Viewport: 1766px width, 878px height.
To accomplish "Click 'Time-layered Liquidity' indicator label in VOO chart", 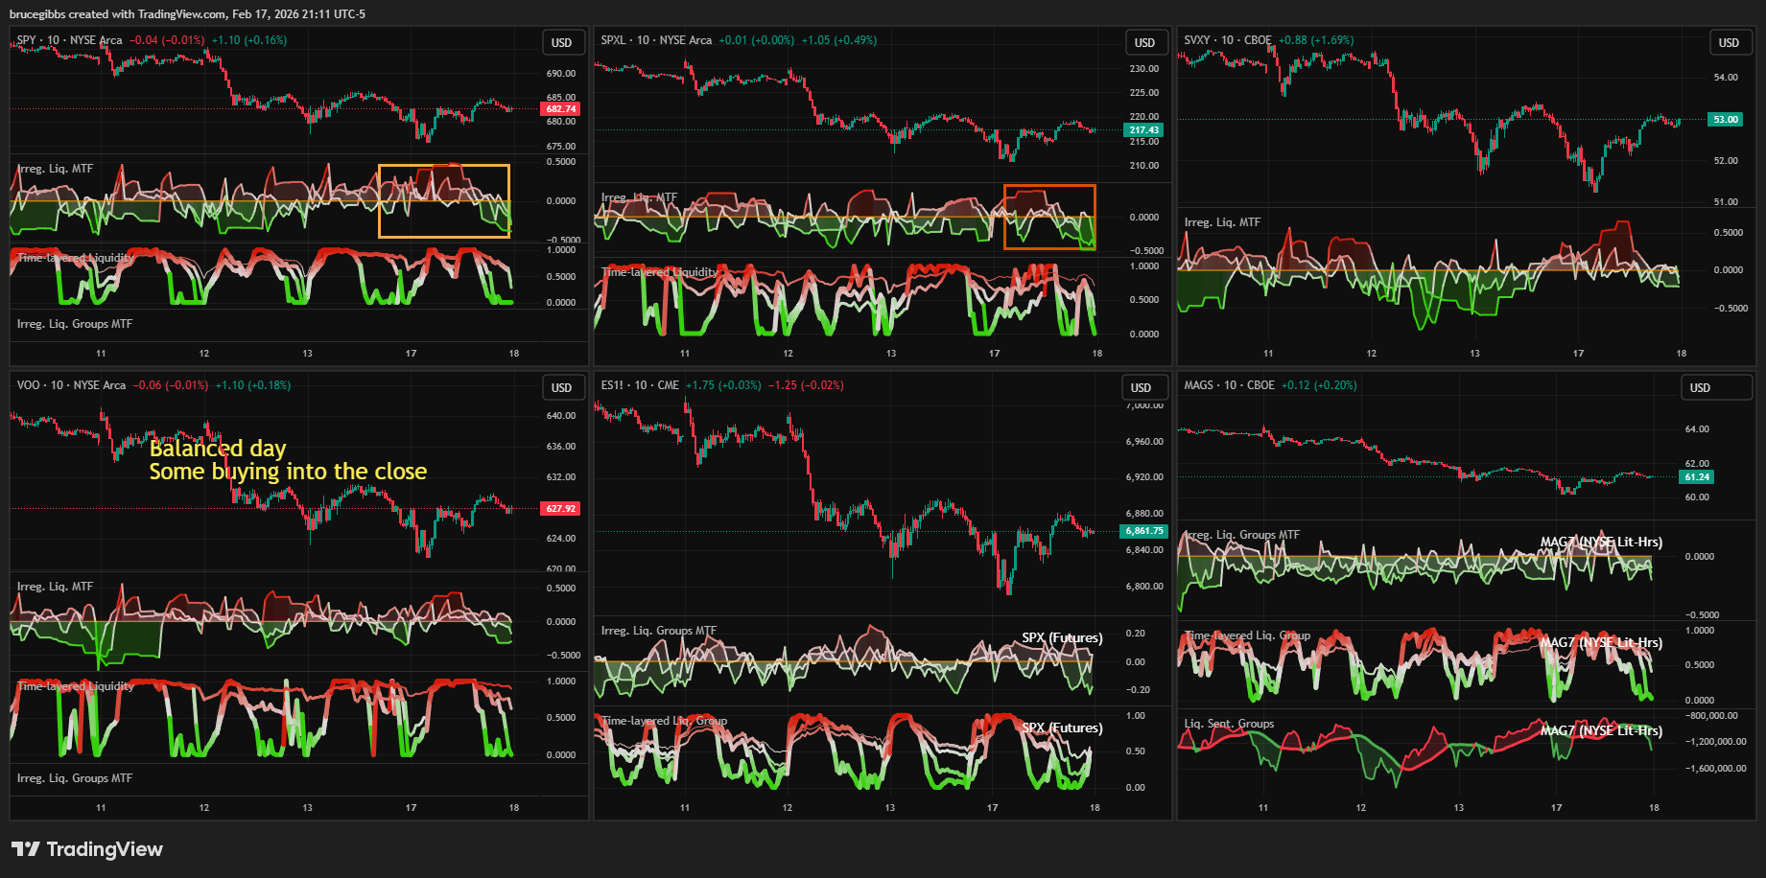I will 76,686.
